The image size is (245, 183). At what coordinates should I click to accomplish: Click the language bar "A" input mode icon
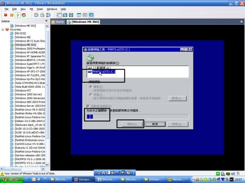click(x=104, y=172)
